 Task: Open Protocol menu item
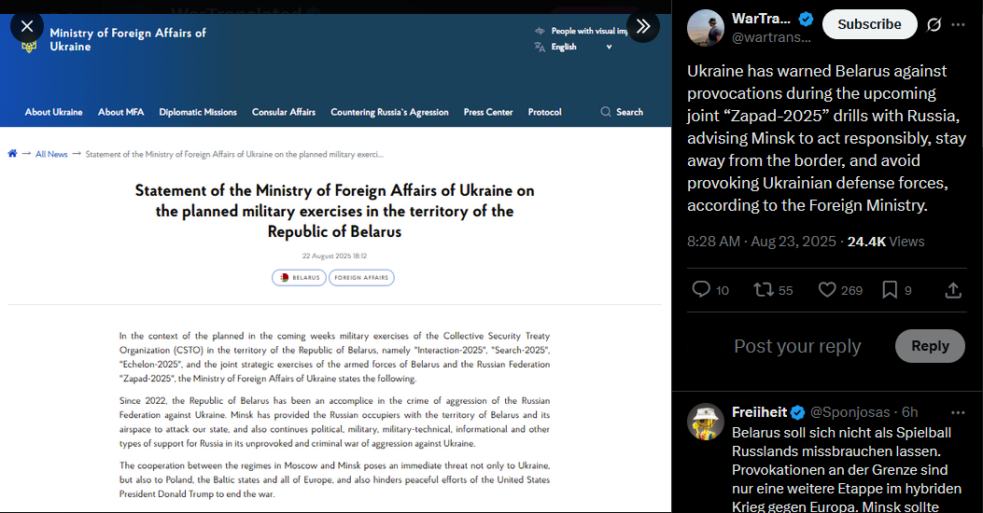[x=545, y=112]
